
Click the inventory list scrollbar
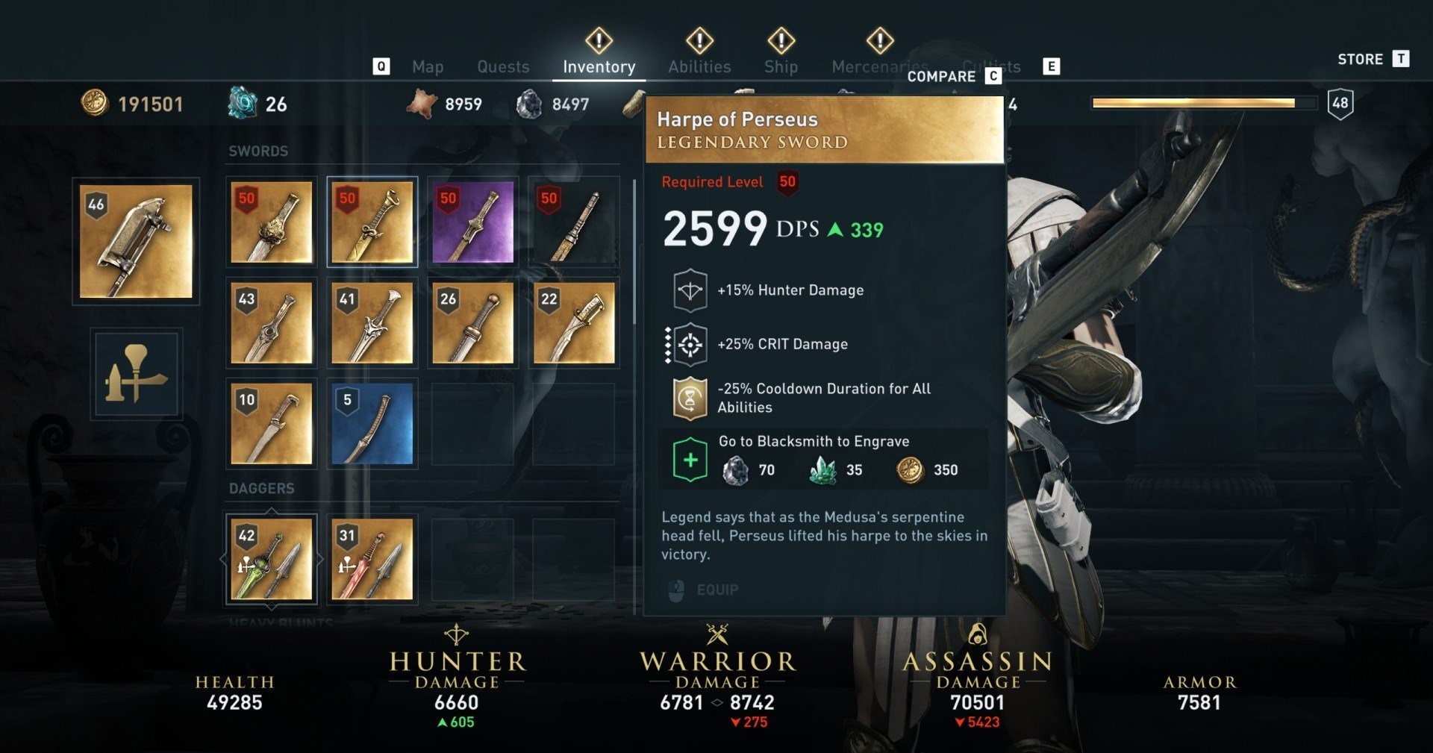tap(634, 251)
